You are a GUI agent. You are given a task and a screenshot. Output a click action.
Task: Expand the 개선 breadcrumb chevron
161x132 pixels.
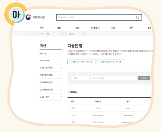pyautogui.click(x=62, y=34)
